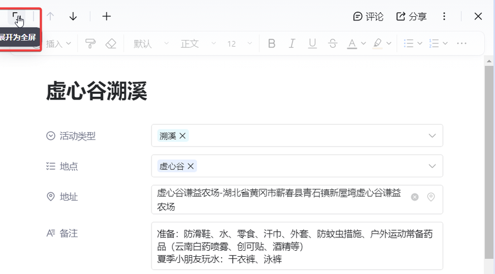Add new record with plus icon

106,16
